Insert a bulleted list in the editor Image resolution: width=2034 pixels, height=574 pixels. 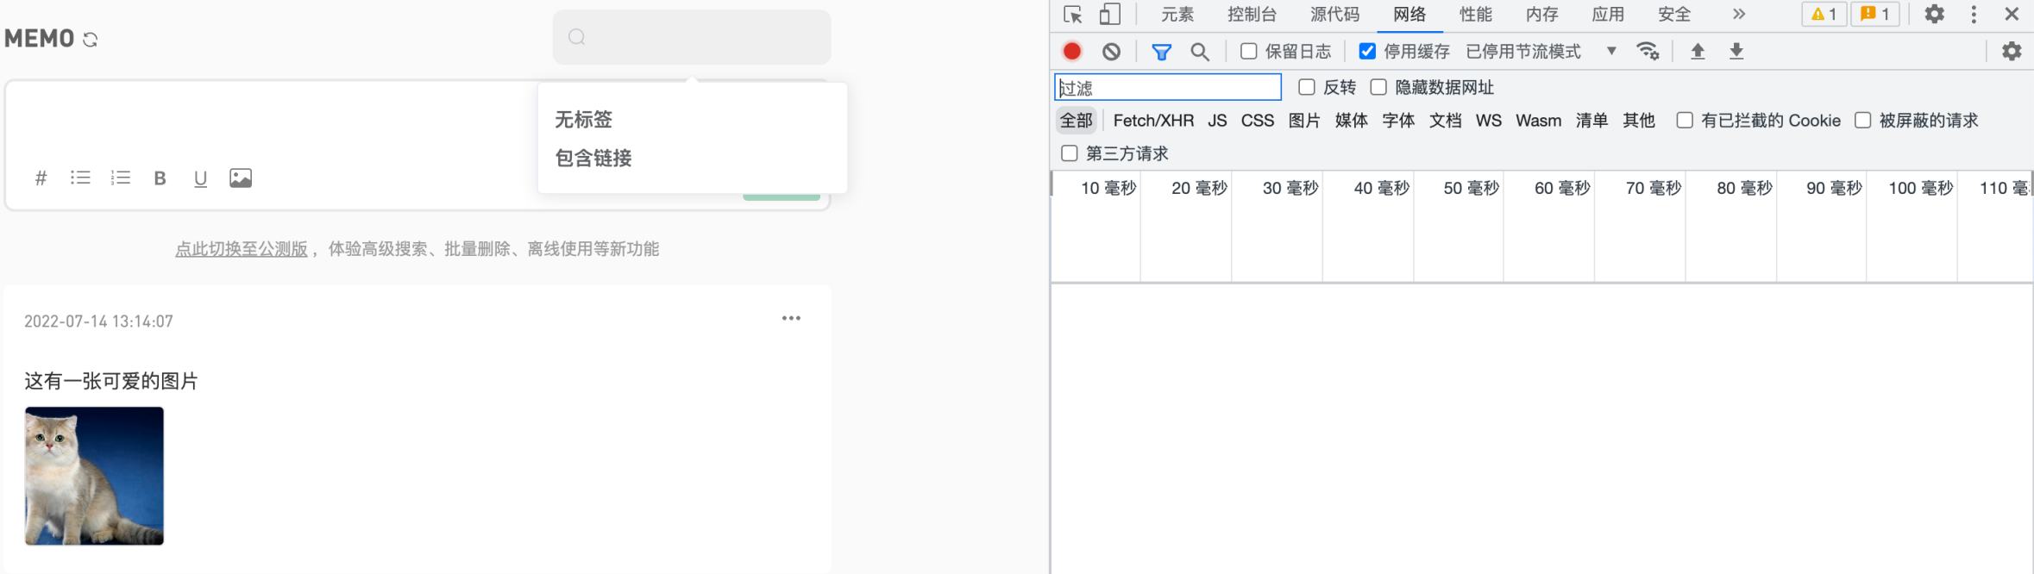[x=80, y=178]
